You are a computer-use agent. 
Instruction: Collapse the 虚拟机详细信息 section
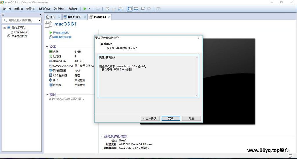[102, 136]
